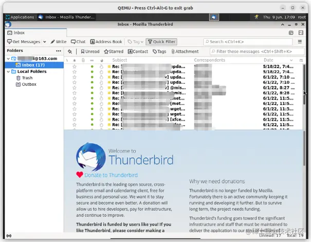Click the Write new message button
Screen dimensions: 311x242
tap(59, 42)
